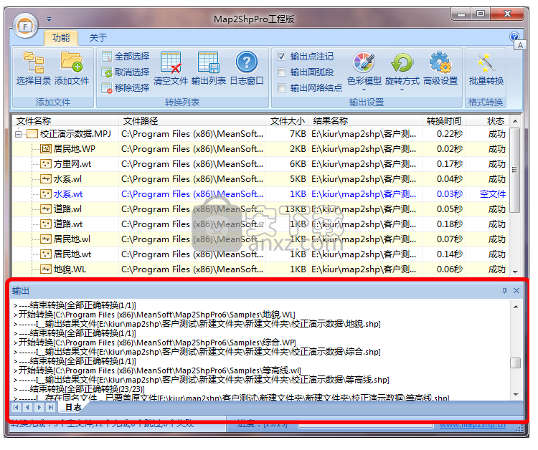
Task: Click 移除选择 in the ribbon
Action: 126,88
